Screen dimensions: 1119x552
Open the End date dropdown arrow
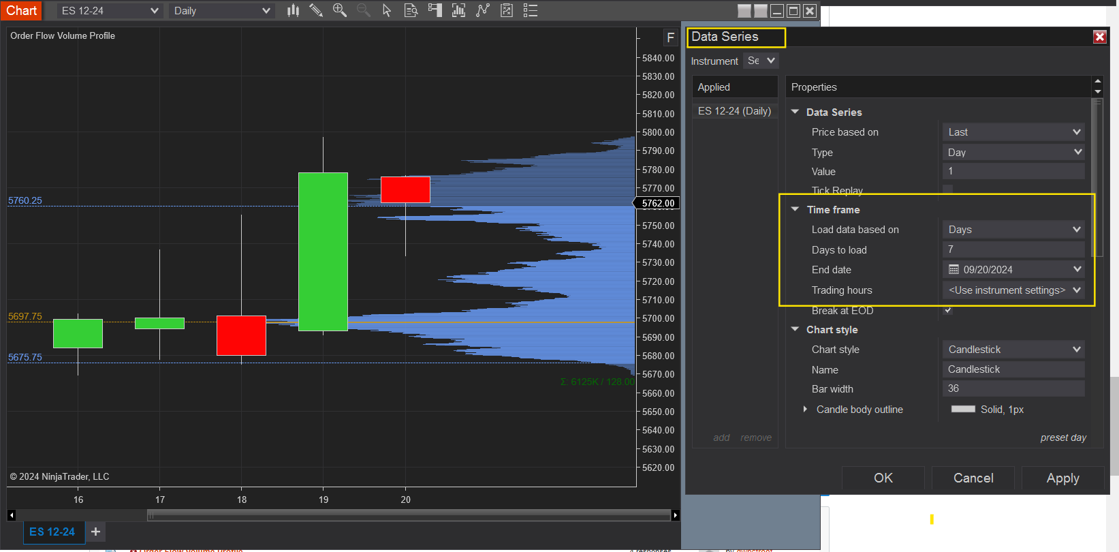click(x=1077, y=269)
